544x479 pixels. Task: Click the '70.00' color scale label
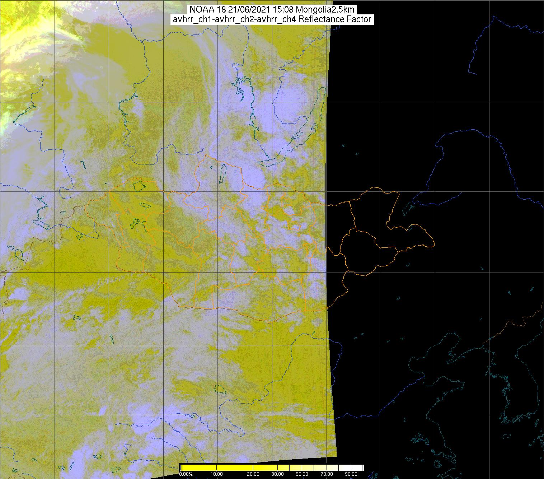click(x=327, y=474)
